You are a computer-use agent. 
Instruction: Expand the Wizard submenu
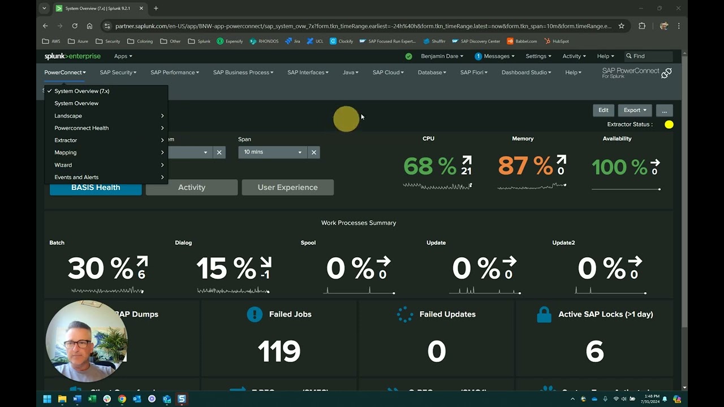(x=106, y=165)
